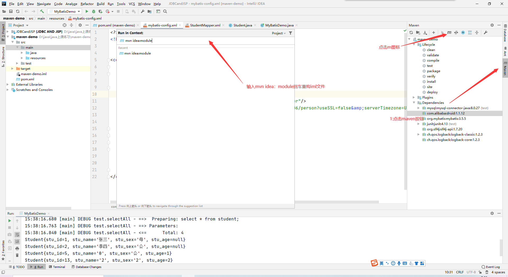Execute Maven goal using the m icon

tap(449, 33)
